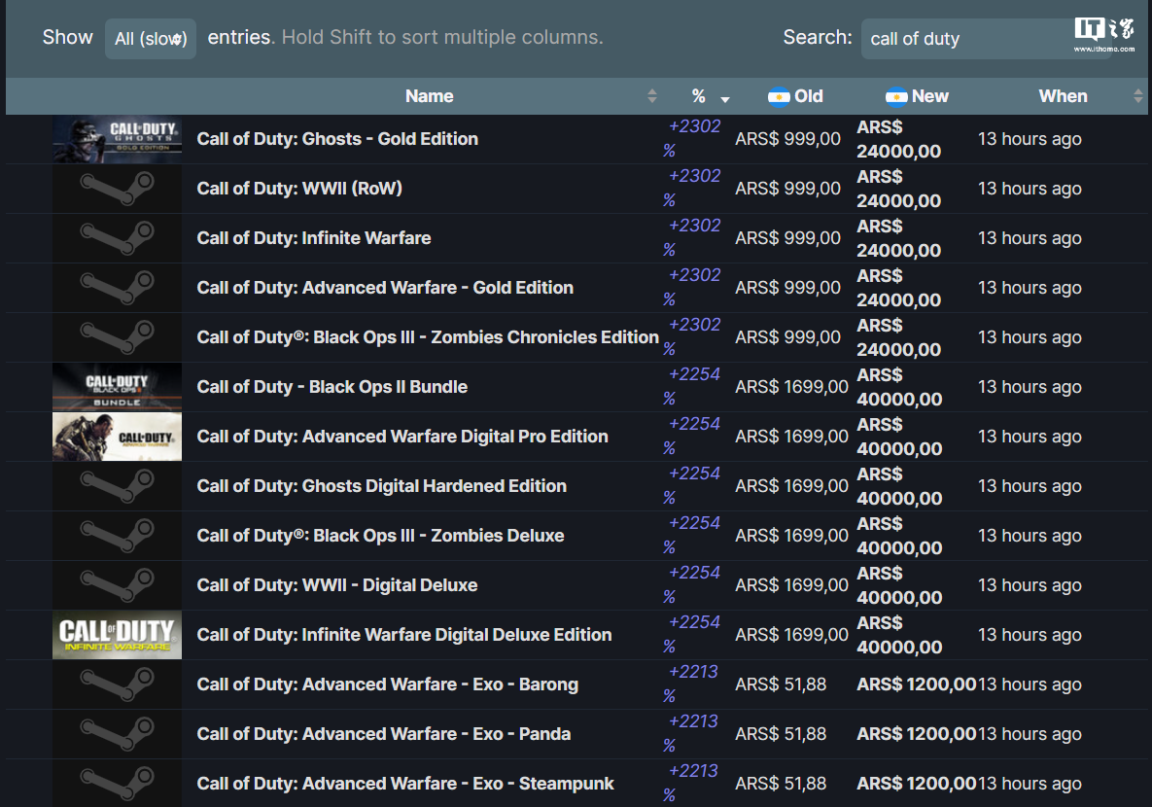Open the Infinite Warfare Digital Deluxe Edition thumbnail

pos(117,635)
